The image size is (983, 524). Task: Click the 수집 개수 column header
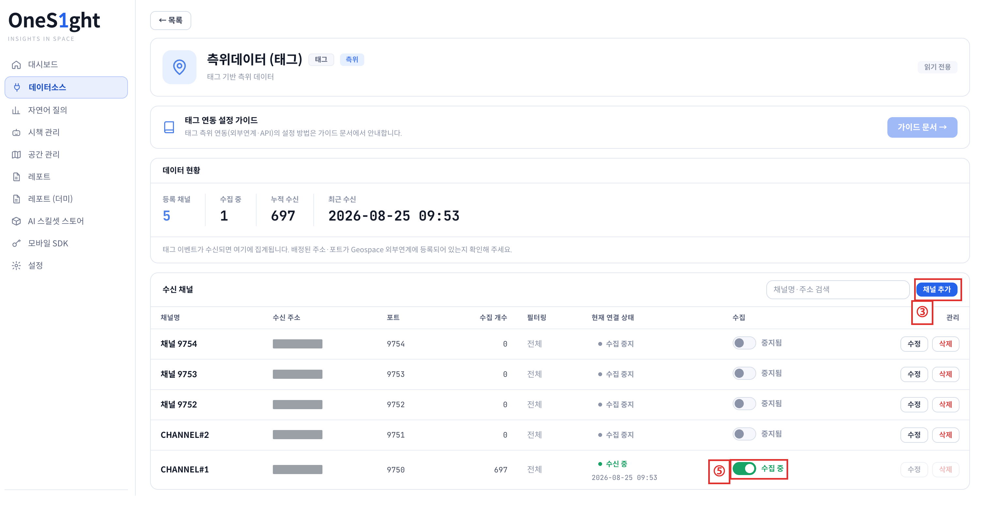point(493,317)
